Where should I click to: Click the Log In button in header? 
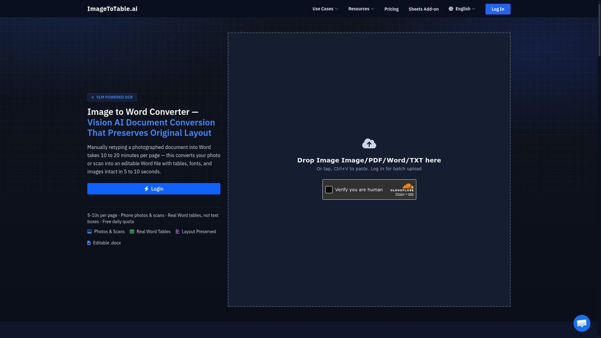(498, 9)
